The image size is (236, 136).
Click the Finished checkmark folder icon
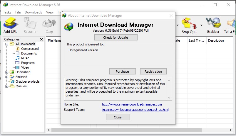12,77
